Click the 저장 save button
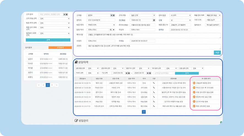244x136 pixels. click(217, 53)
